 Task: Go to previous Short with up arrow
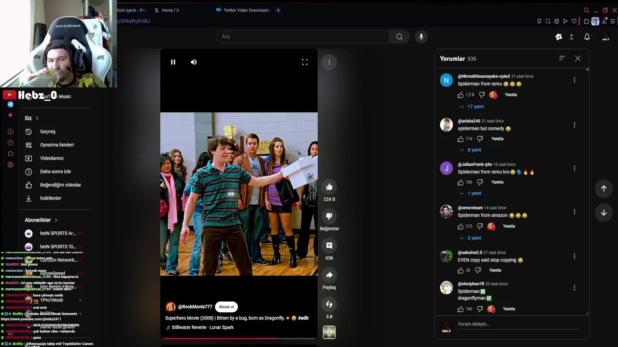[604, 188]
